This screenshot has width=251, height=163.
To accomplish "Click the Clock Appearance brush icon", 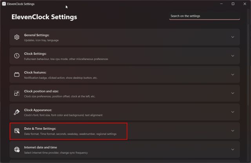I will click(x=17, y=112).
